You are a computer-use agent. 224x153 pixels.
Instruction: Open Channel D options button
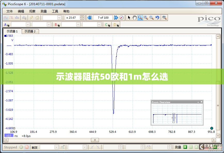116,25
